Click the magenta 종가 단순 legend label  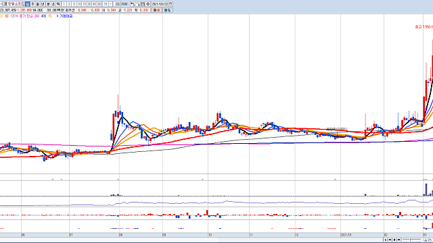[26, 16]
